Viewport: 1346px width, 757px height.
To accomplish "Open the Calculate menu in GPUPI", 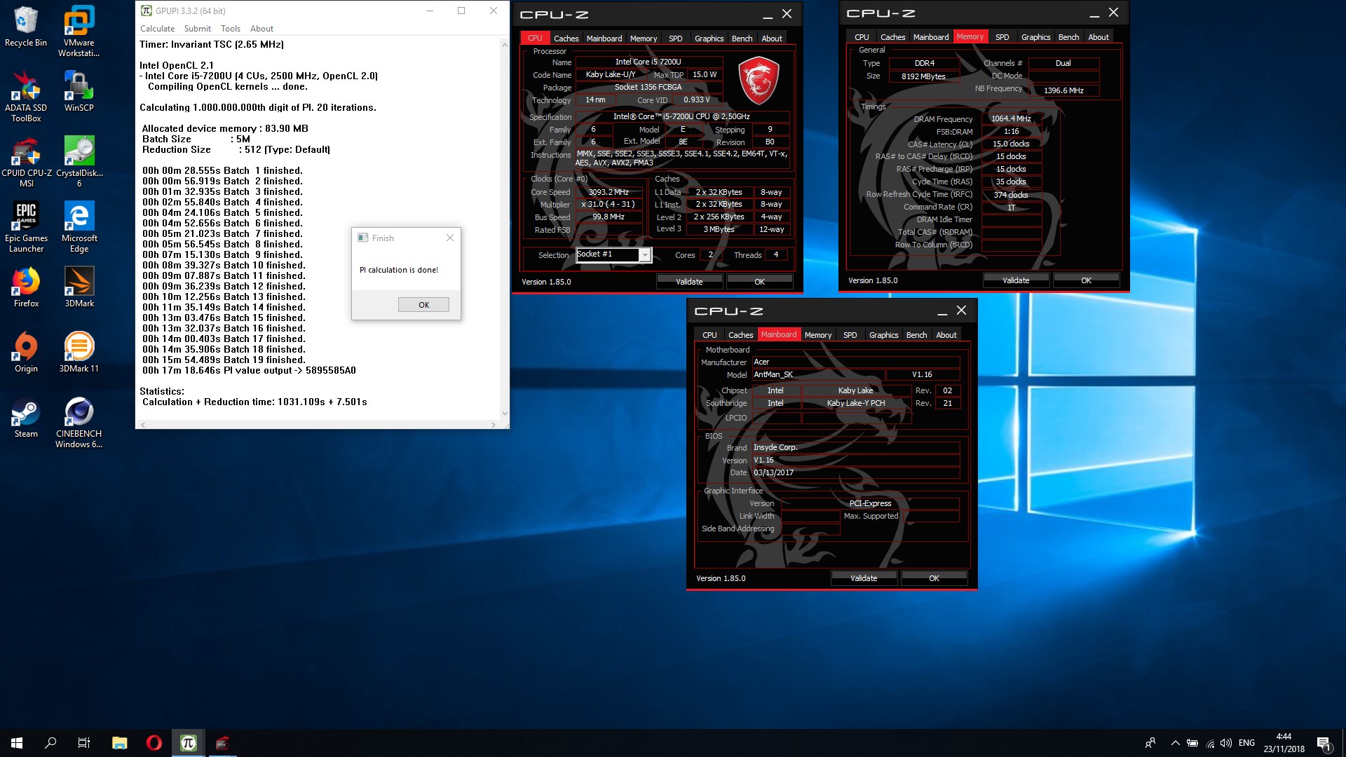I will 157,29.
